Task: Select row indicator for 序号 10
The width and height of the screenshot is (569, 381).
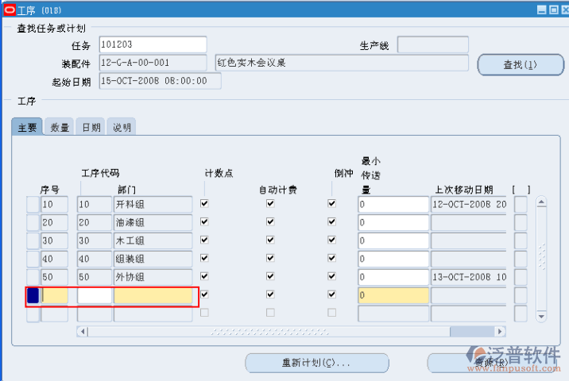Action: click(x=33, y=205)
